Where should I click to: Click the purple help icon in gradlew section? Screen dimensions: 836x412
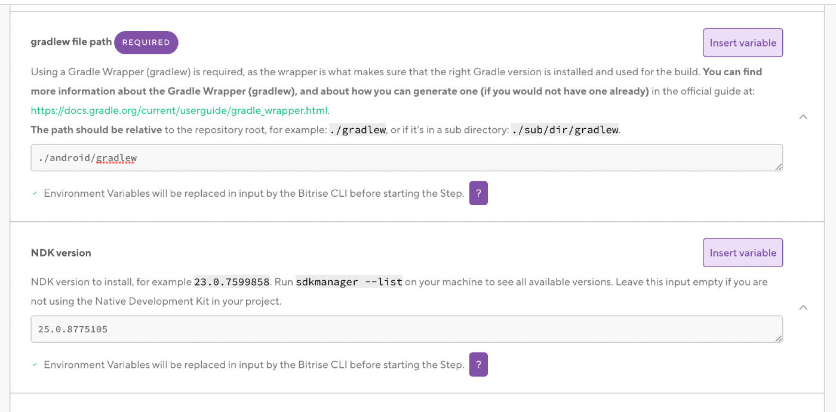478,193
